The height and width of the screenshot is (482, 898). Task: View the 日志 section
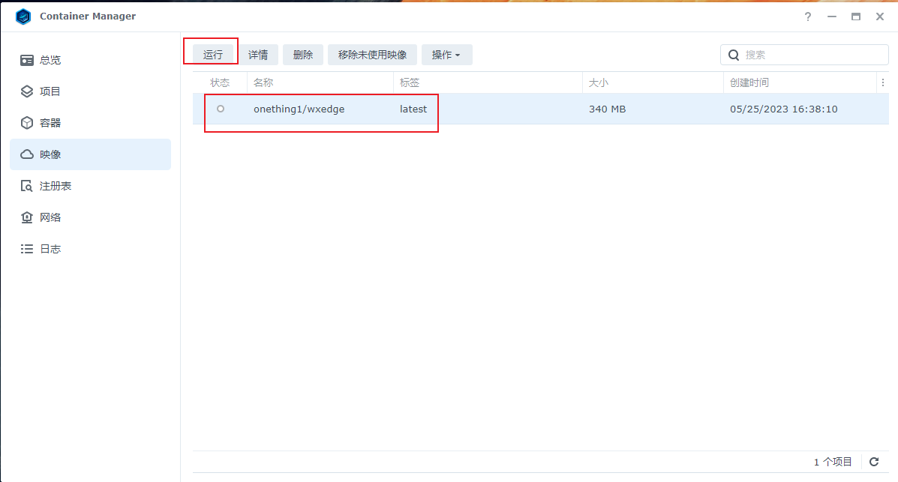coord(91,249)
